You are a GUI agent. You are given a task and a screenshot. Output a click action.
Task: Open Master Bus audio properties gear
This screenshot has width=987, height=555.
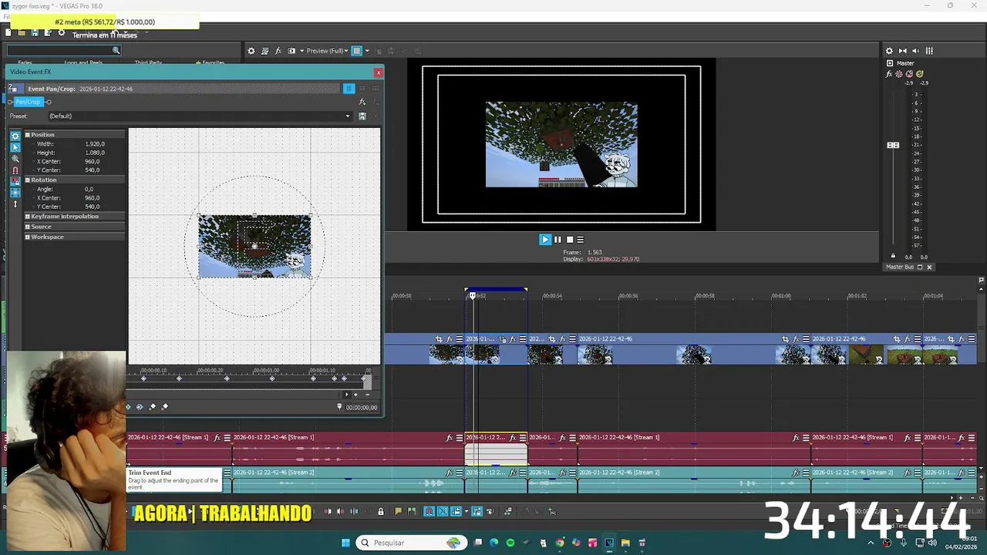tap(889, 51)
